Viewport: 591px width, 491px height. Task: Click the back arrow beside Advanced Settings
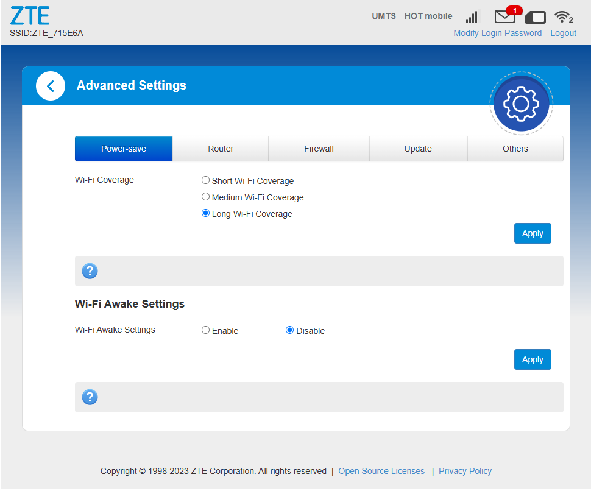click(50, 86)
